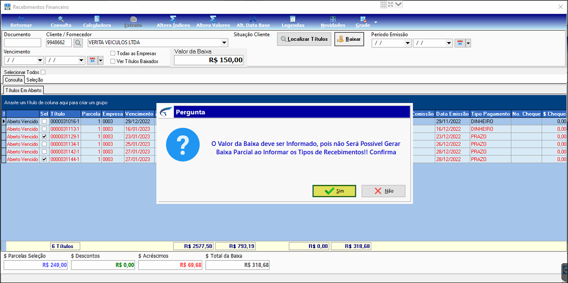This screenshot has height=283, width=568.
Task: Click the client search magnifier next to 9948662
Action: click(78, 42)
